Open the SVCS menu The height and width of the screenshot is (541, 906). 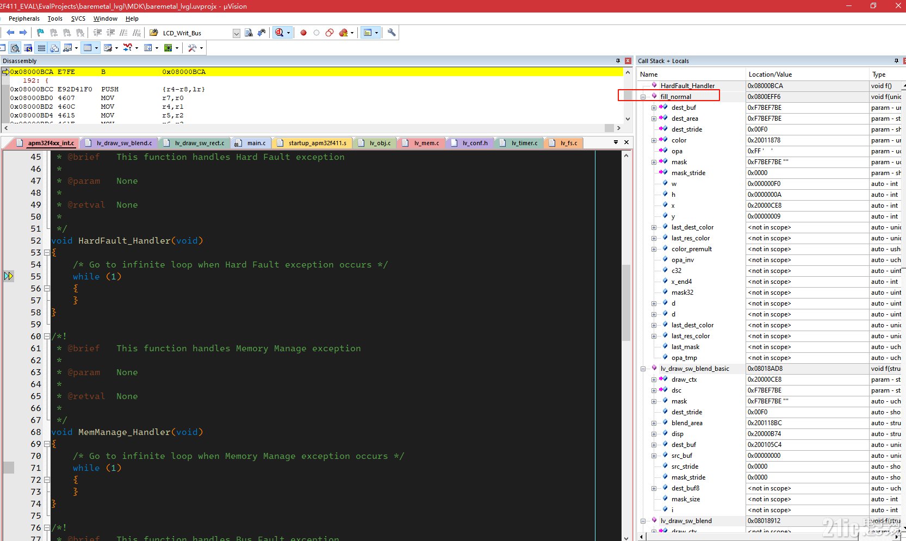coord(78,18)
